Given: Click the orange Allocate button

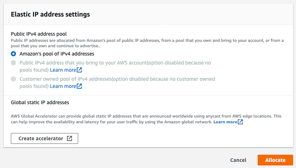Looking at the screenshot, I should [x=275, y=160].
